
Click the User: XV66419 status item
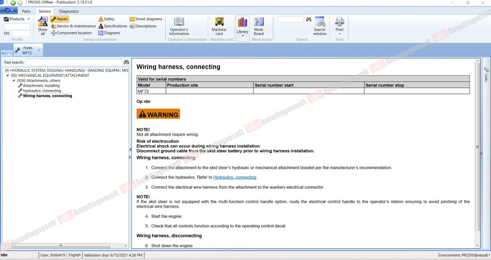tap(53, 255)
